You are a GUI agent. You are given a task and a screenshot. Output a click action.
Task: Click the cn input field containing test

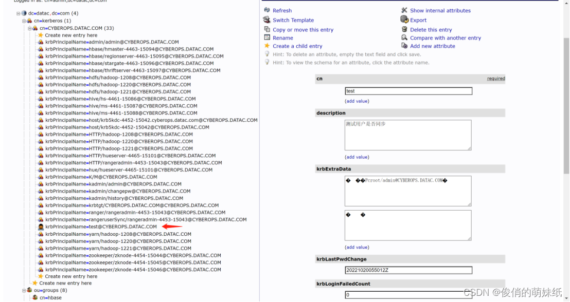(x=408, y=90)
